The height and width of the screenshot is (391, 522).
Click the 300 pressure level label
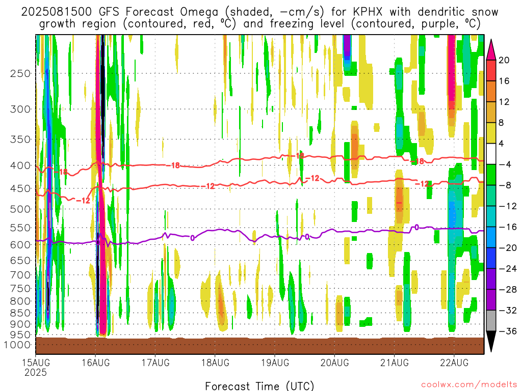[x=20, y=109]
